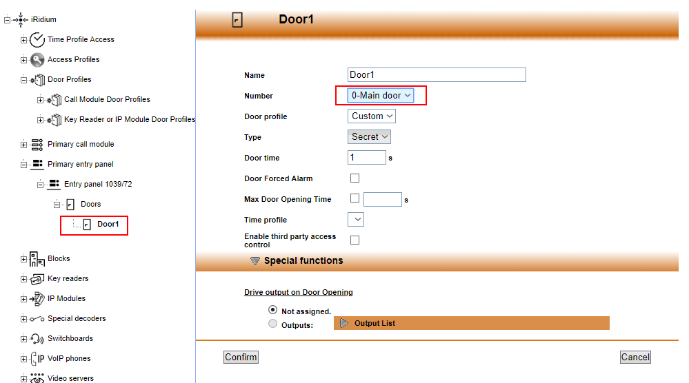The width and height of the screenshot is (689, 383).
Task: Click the Call Module Door Profiles icon
Action: pos(54,100)
